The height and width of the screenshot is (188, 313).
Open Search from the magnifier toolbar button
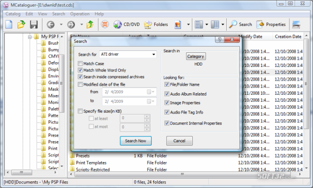(240, 25)
